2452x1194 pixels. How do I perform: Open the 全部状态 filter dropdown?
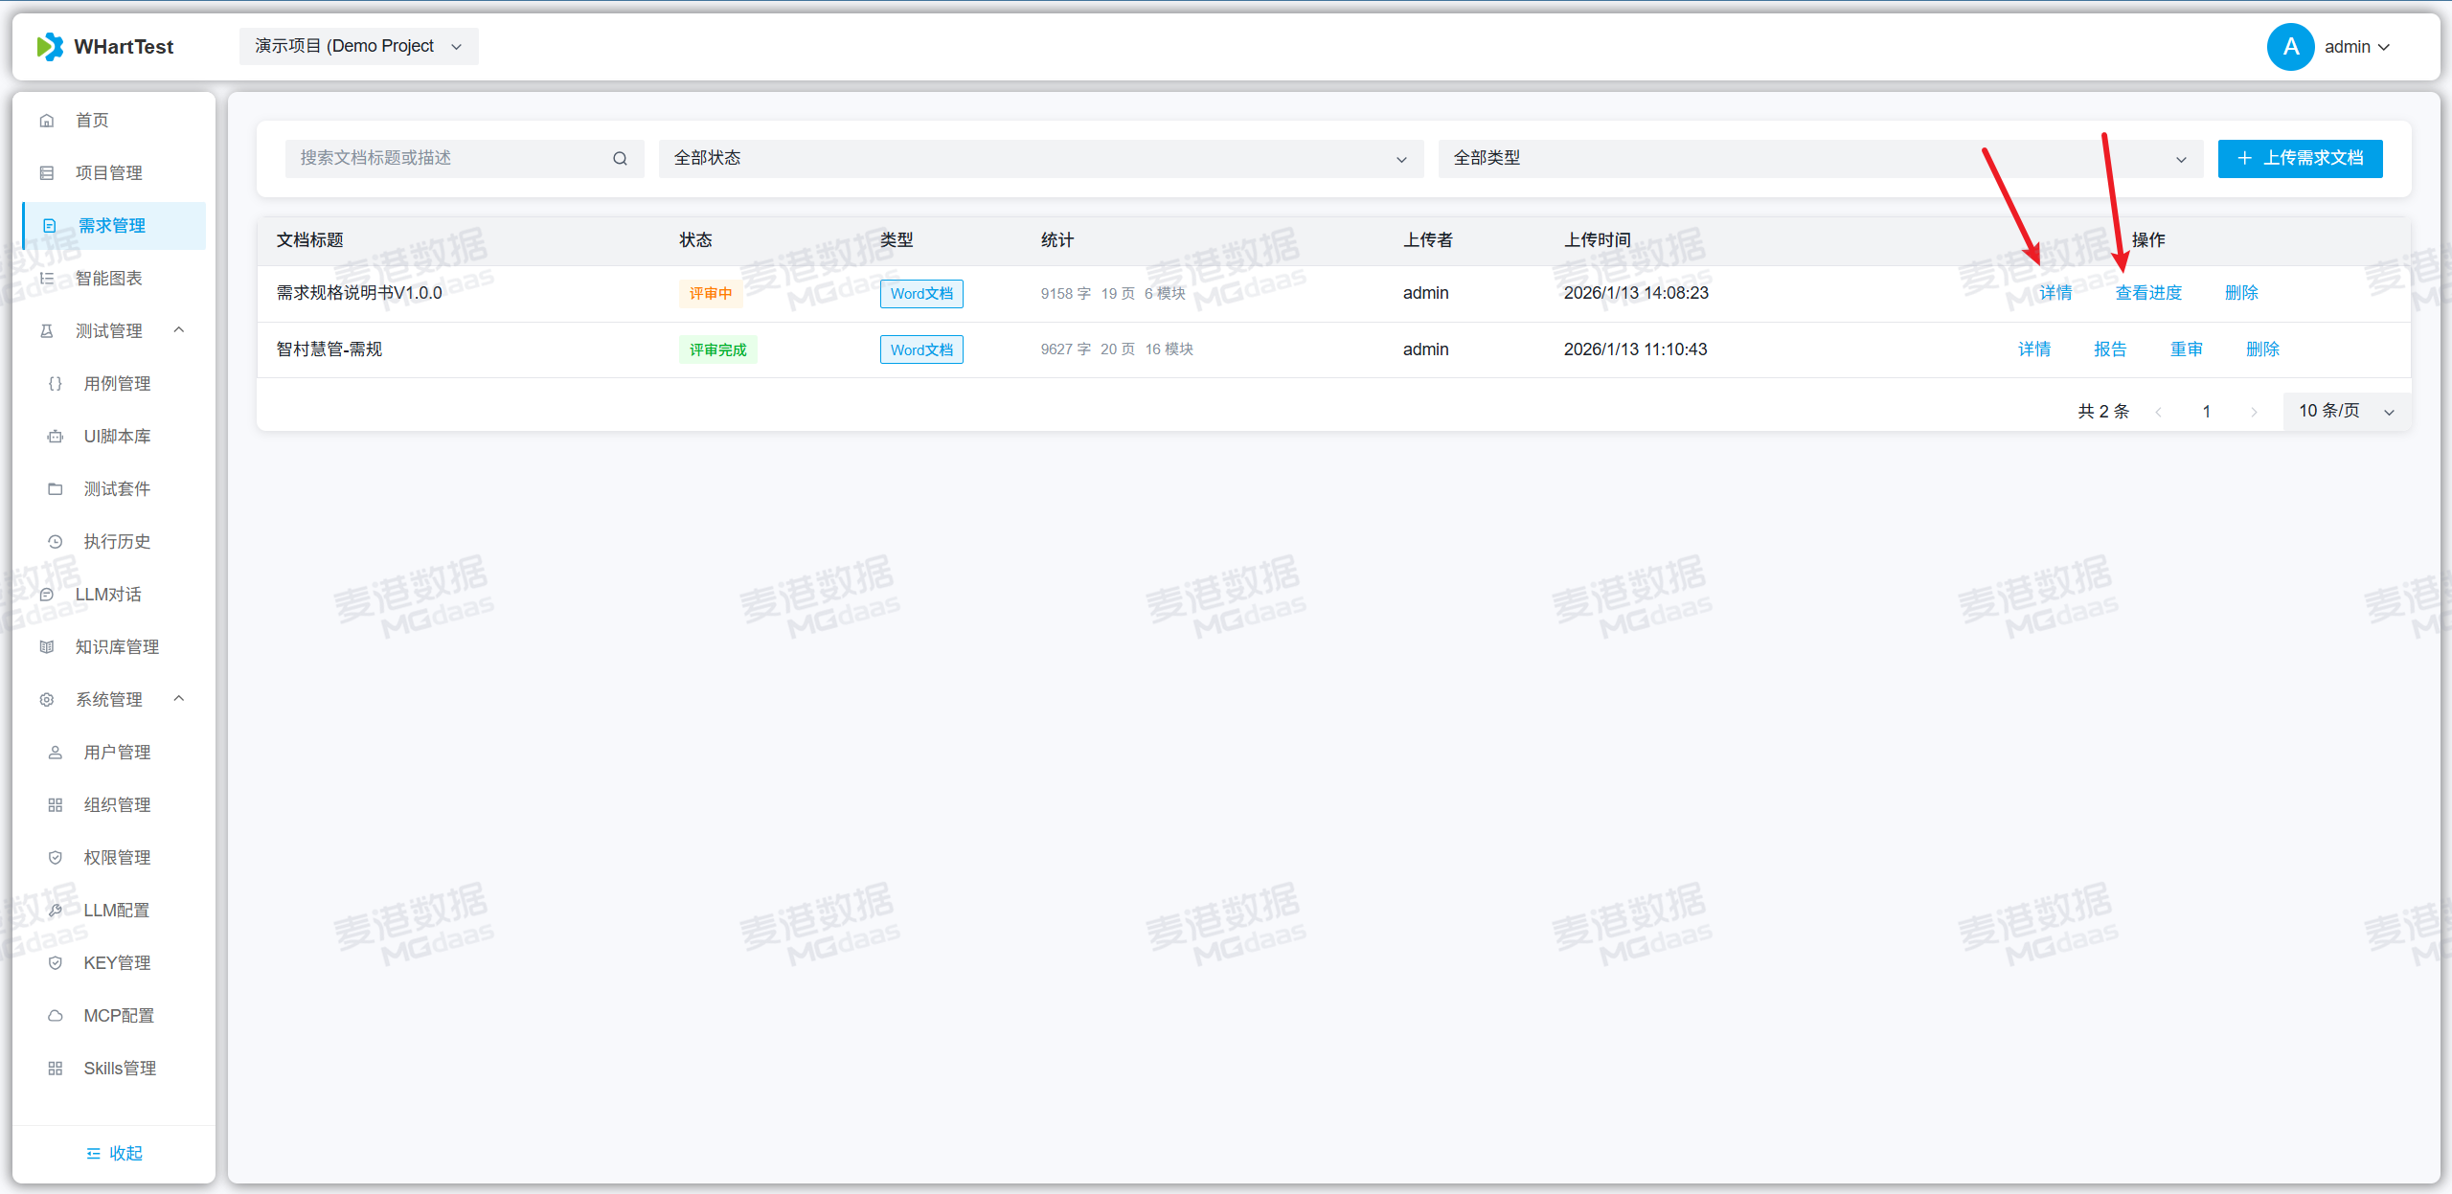[1040, 159]
